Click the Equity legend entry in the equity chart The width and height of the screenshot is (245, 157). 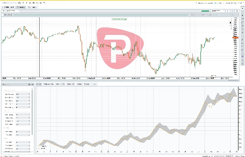tap(42, 148)
